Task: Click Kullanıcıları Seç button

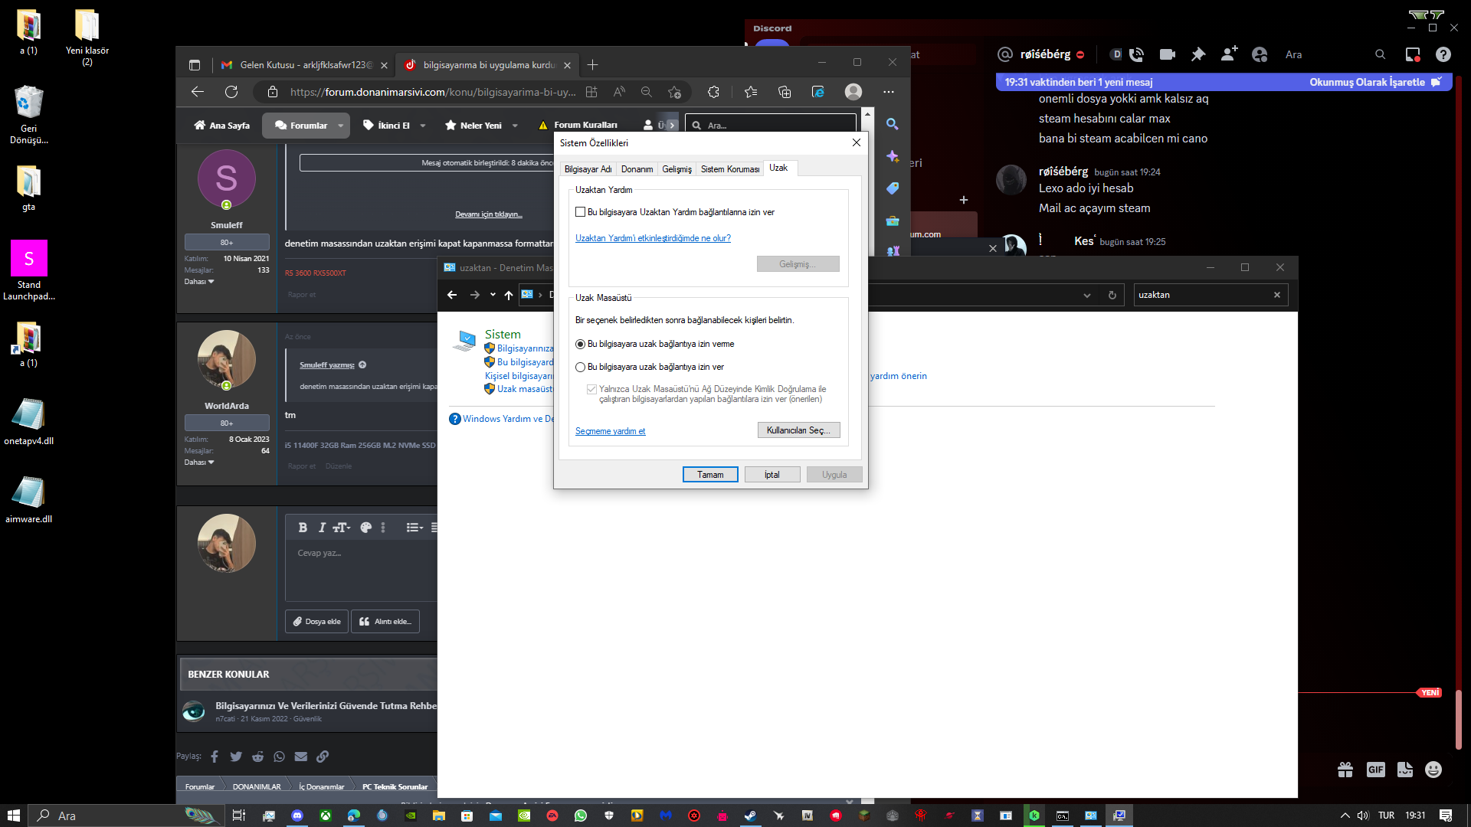Action: (798, 430)
